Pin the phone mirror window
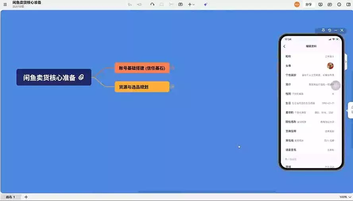 [x=323, y=30]
